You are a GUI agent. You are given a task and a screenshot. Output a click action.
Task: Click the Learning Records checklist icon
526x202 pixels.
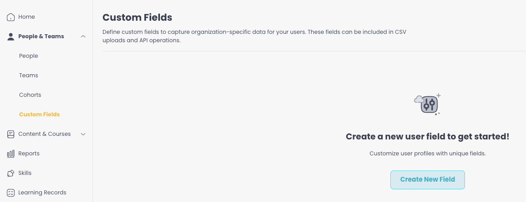point(11,193)
